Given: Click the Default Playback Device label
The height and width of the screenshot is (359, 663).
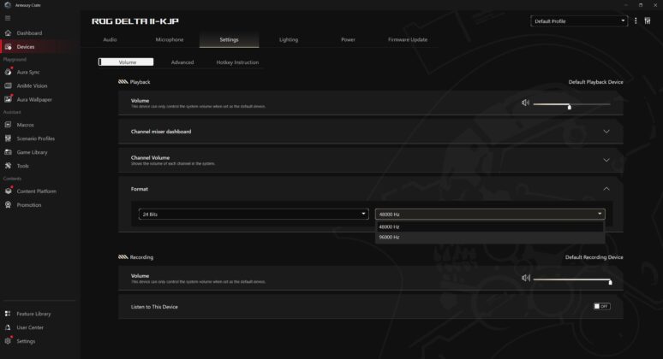Looking at the screenshot, I should [x=595, y=82].
